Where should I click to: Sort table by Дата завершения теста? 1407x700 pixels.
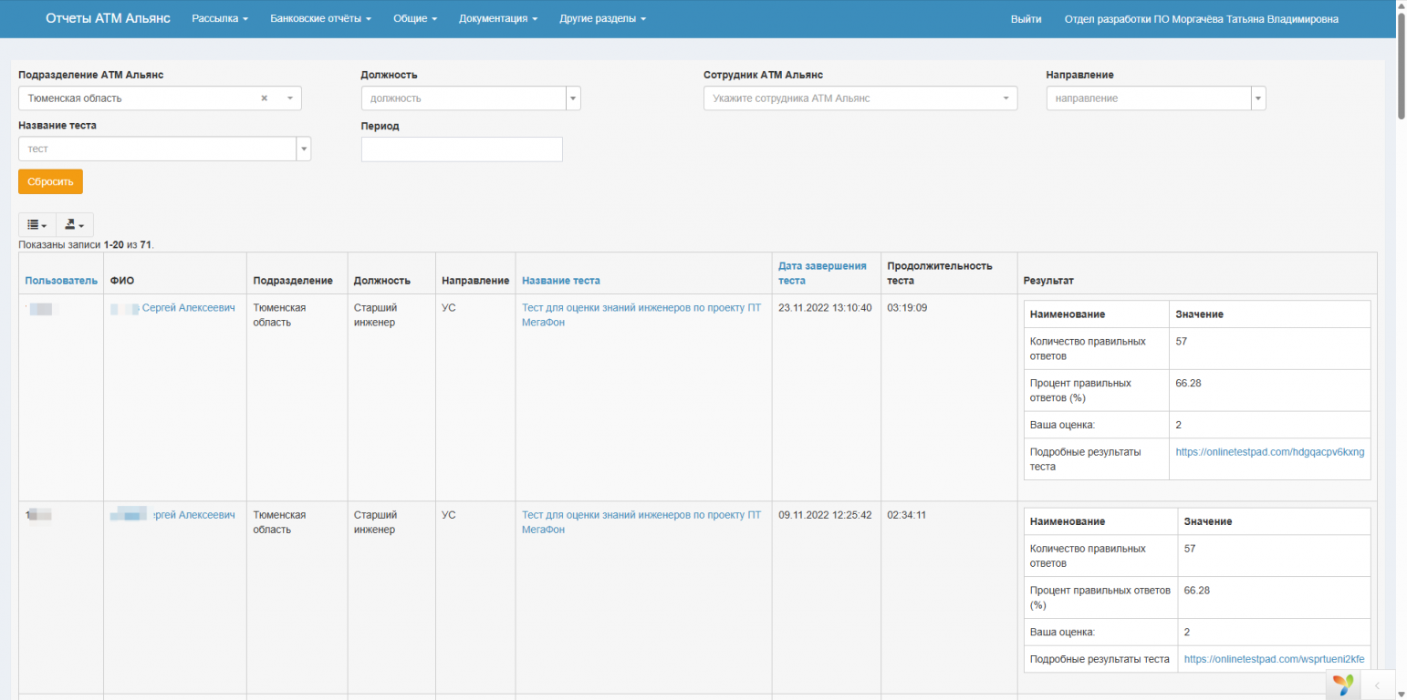[821, 273]
